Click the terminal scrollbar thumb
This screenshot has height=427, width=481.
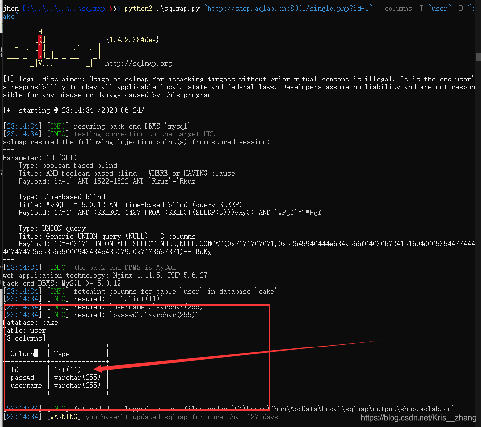click(478, 57)
